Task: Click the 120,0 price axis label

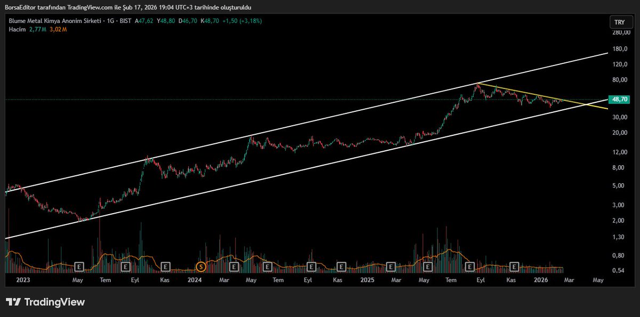Action: pos(620,64)
